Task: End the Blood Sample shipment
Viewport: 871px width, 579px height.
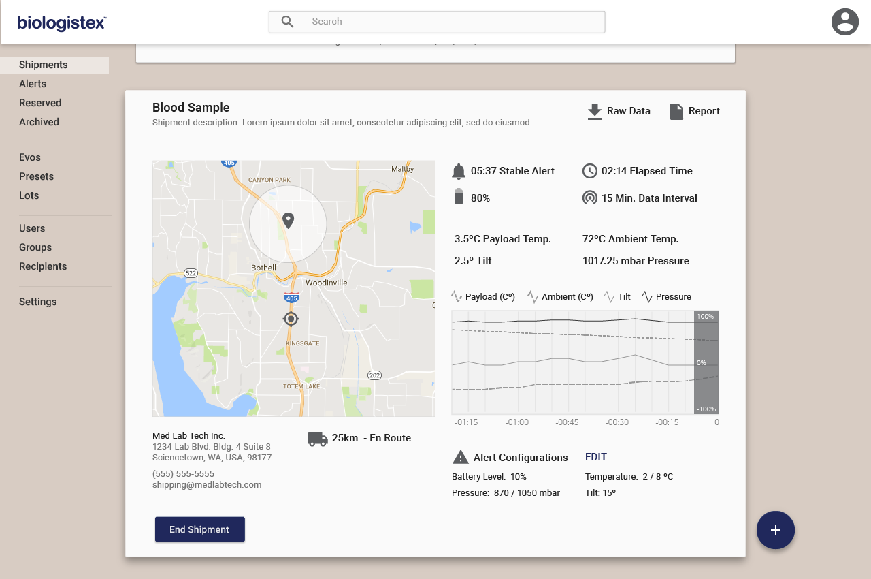Action: tap(199, 529)
